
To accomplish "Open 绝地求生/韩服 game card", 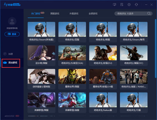I will pos(103,32).
